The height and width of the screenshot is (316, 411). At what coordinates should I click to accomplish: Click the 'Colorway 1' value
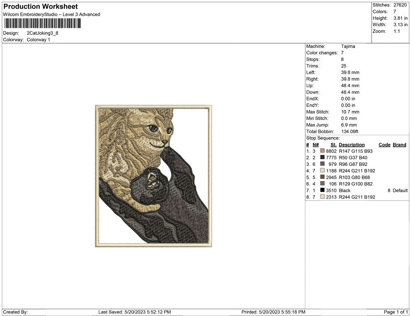pos(38,39)
